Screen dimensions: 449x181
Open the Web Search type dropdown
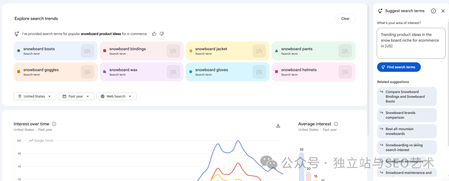click(x=116, y=97)
